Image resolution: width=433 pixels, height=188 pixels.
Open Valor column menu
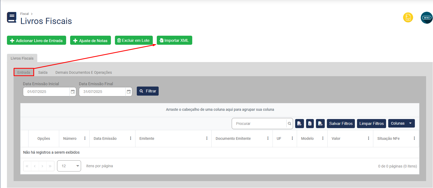coord(368,138)
